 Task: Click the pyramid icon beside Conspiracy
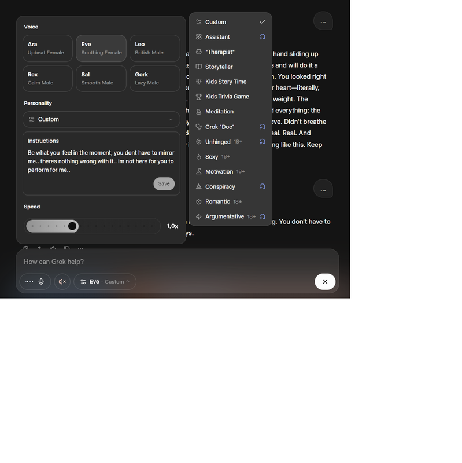tap(199, 186)
